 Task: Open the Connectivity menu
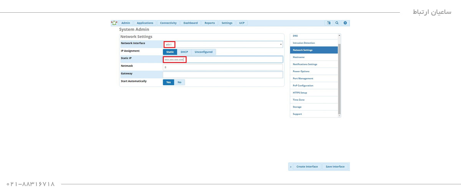[168, 23]
